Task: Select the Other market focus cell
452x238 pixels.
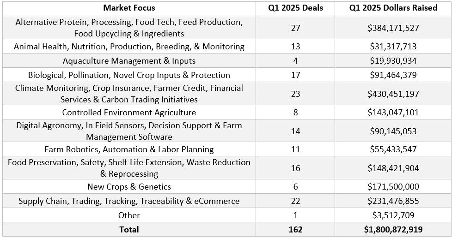Action: (129, 215)
